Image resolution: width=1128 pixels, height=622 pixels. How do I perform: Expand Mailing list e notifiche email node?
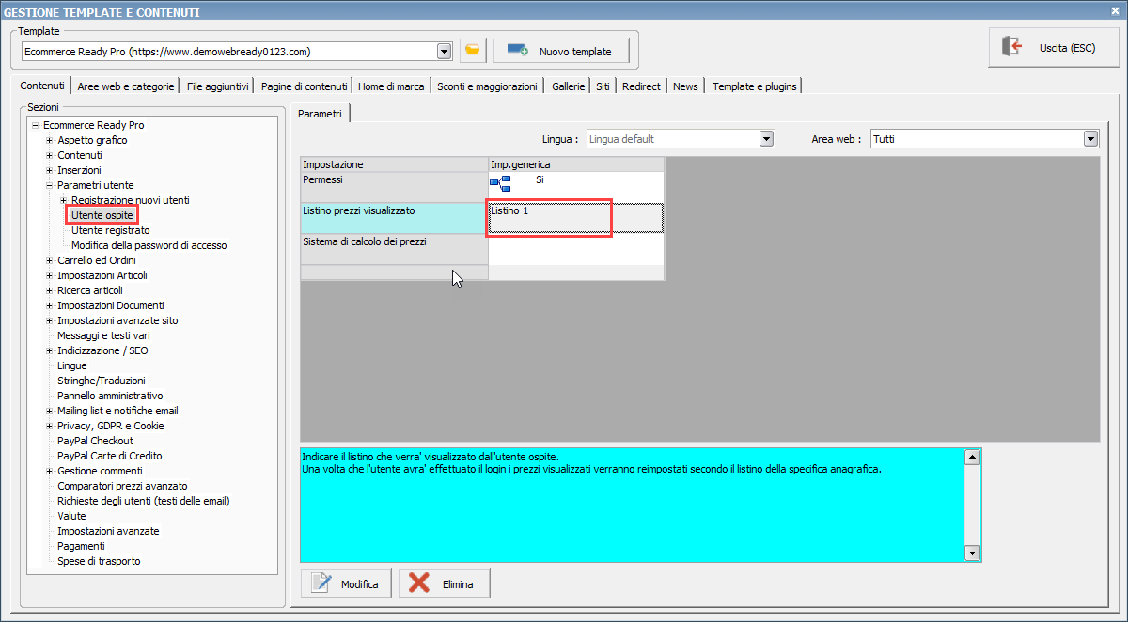[x=49, y=411]
